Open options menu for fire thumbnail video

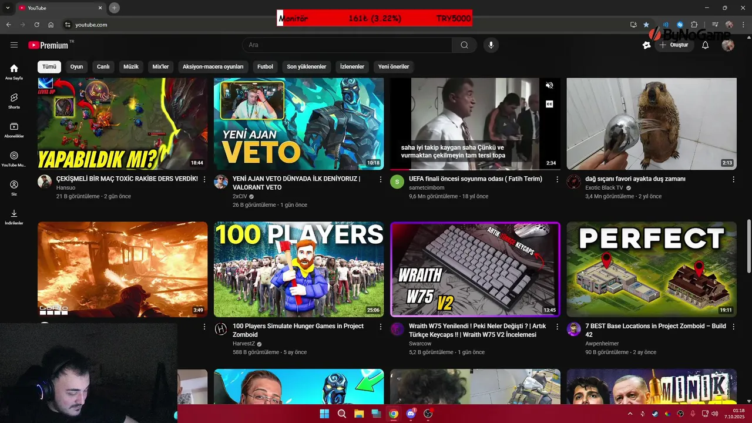click(x=204, y=327)
